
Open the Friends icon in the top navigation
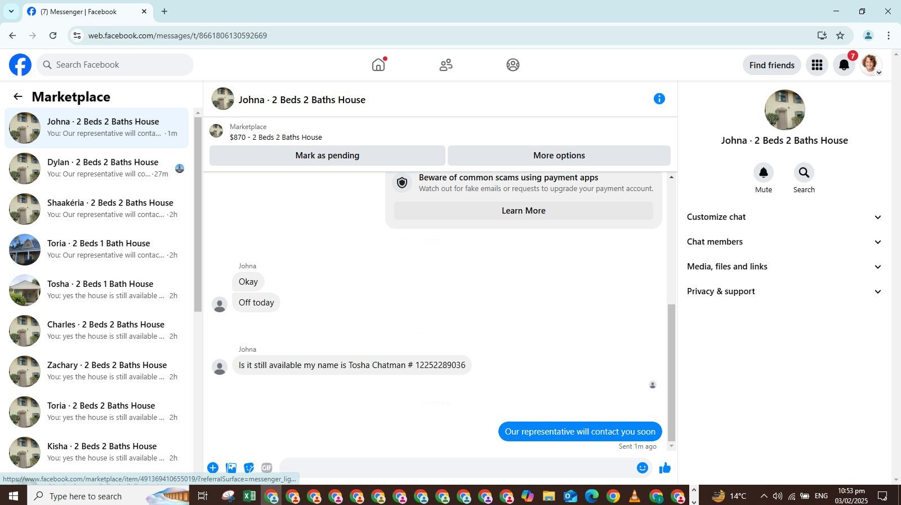click(446, 65)
